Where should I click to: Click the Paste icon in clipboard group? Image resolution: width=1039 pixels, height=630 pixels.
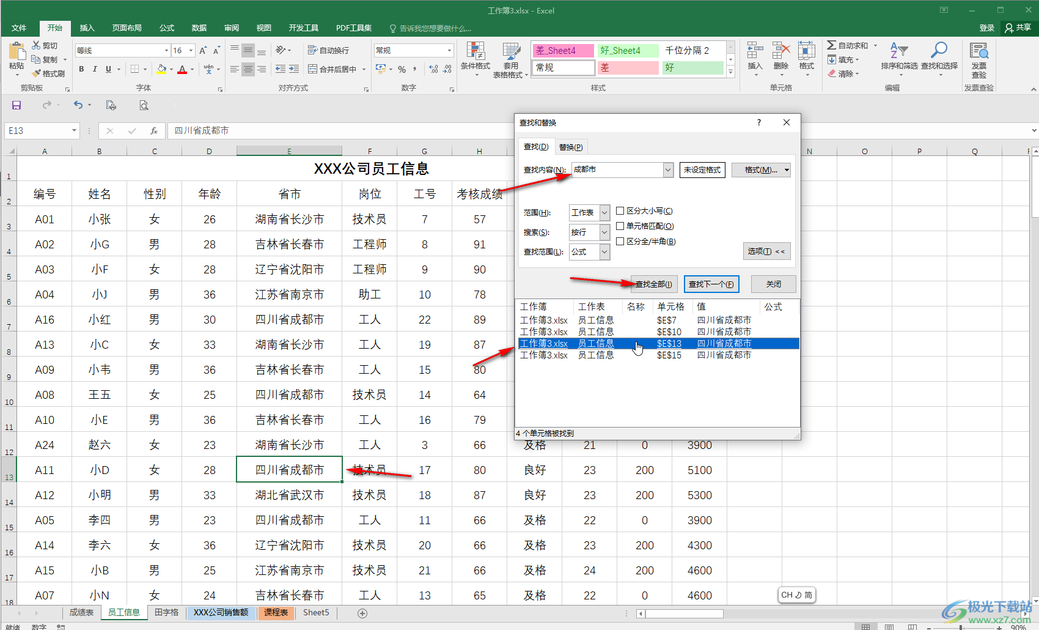tap(17, 51)
